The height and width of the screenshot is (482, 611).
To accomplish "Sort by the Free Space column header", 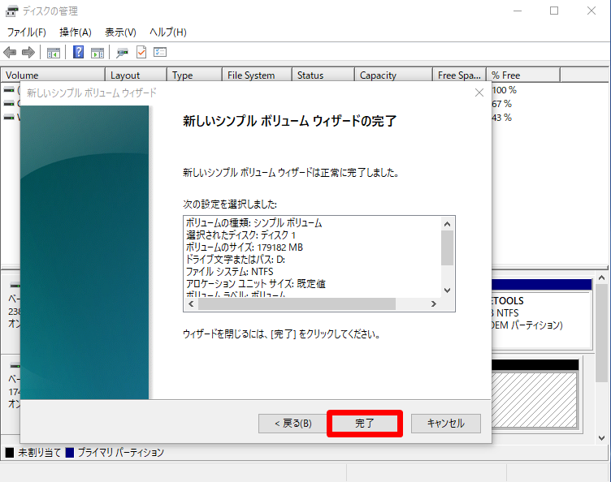I will click(x=459, y=75).
